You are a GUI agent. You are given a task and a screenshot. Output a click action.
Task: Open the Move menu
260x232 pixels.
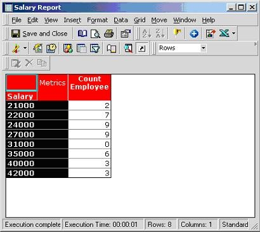pyautogui.click(x=159, y=20)
